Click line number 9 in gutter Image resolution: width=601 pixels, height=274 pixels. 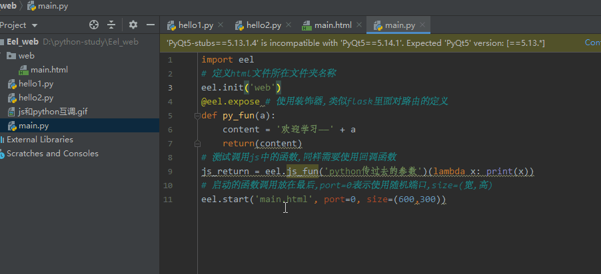[x=170, y=172]
